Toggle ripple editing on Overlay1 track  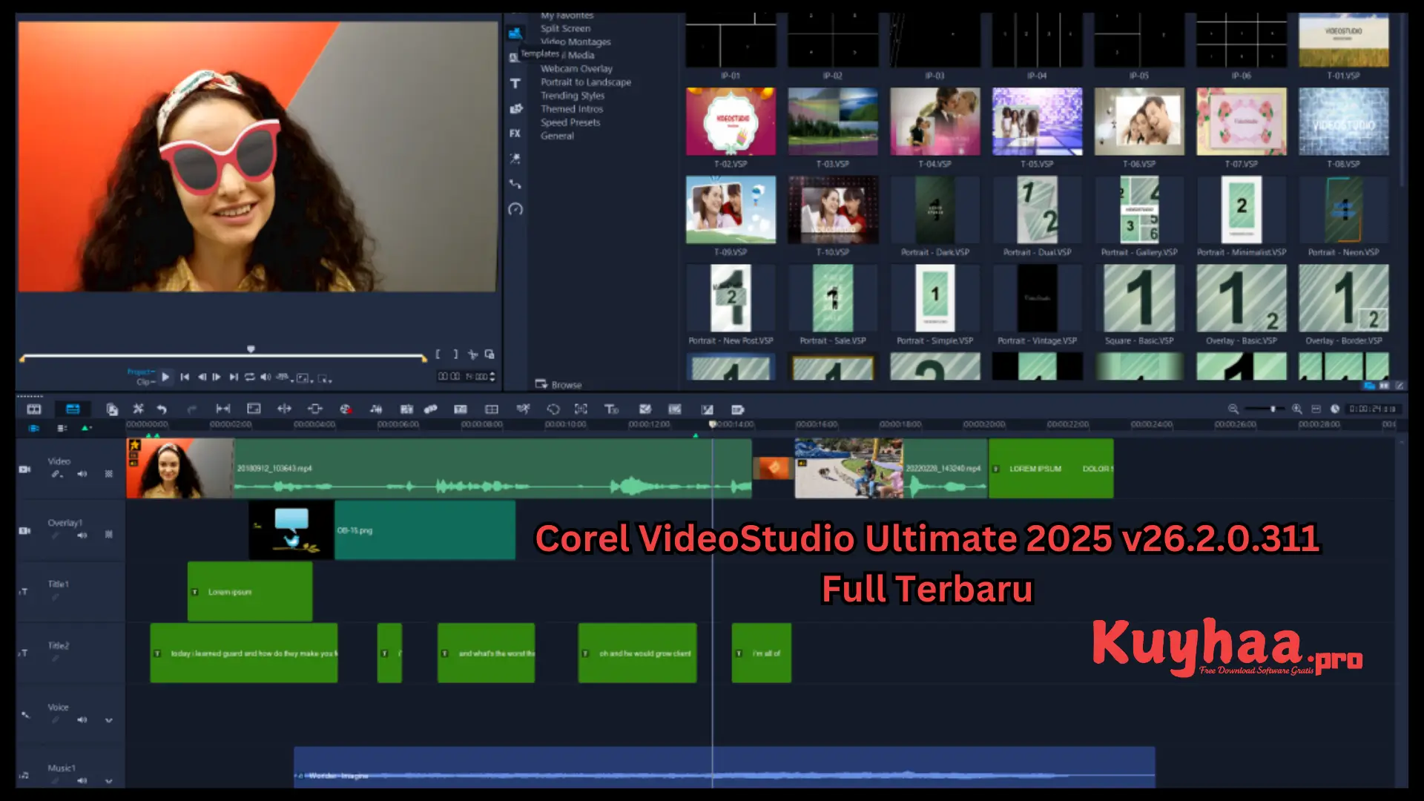(x=56, y=535)
